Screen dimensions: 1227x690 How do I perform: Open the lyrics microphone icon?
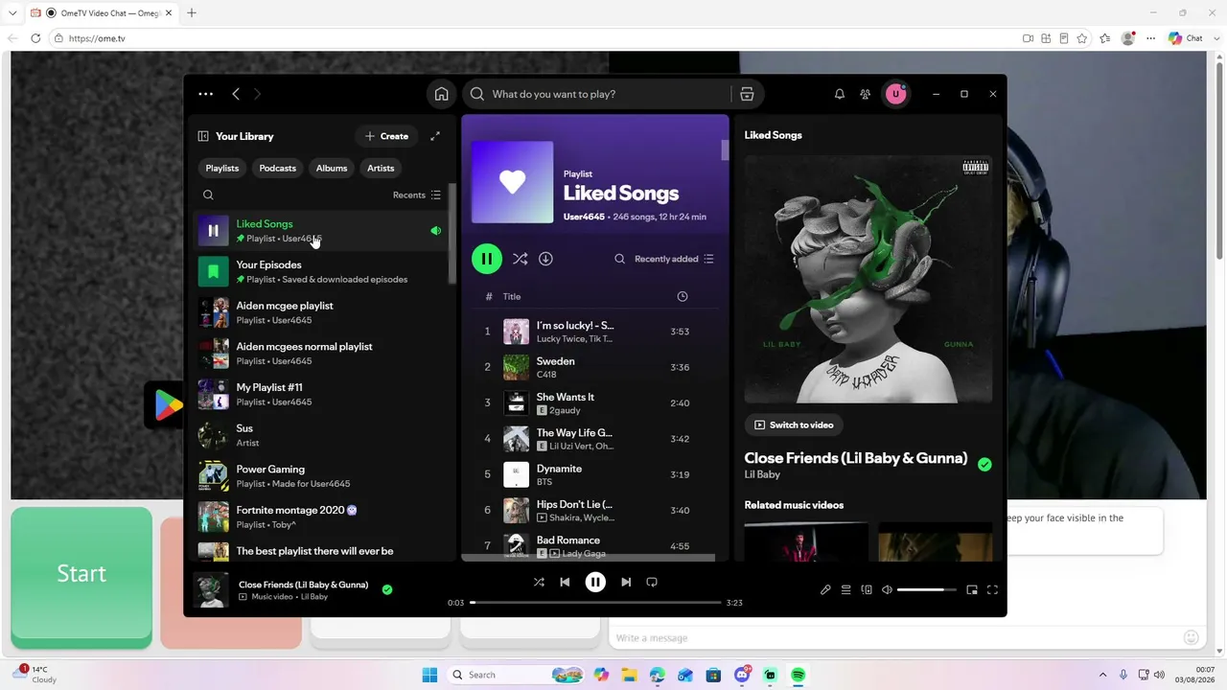(x=825, y=589)
